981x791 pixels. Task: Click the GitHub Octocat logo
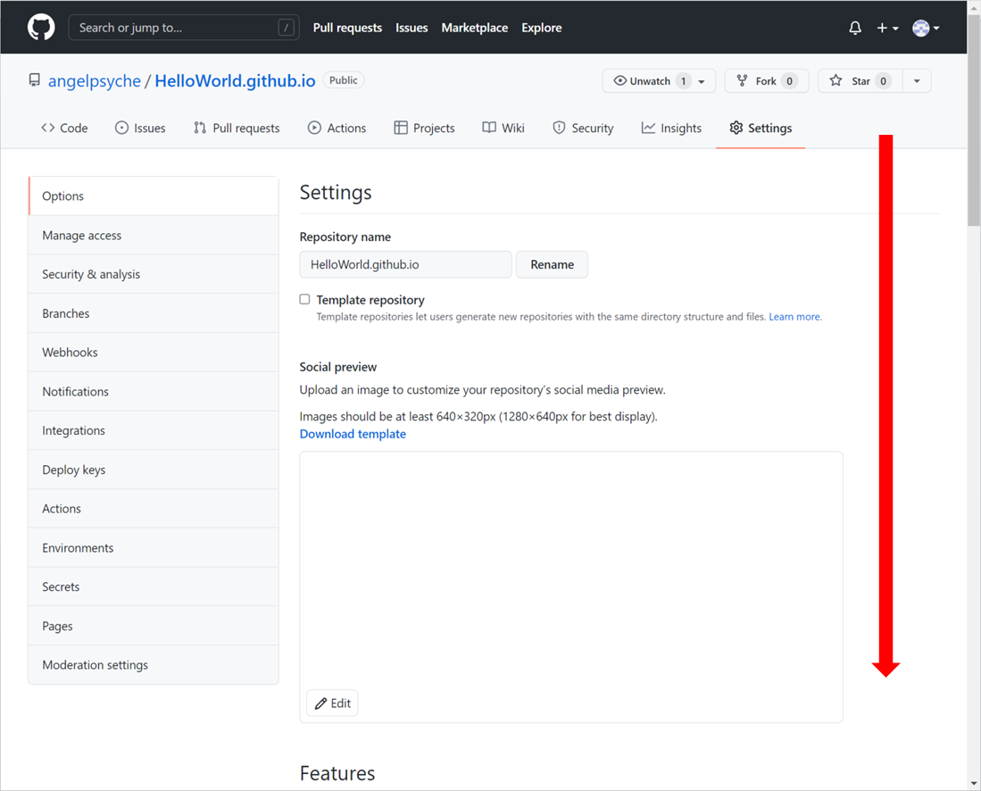pos(41,28)
